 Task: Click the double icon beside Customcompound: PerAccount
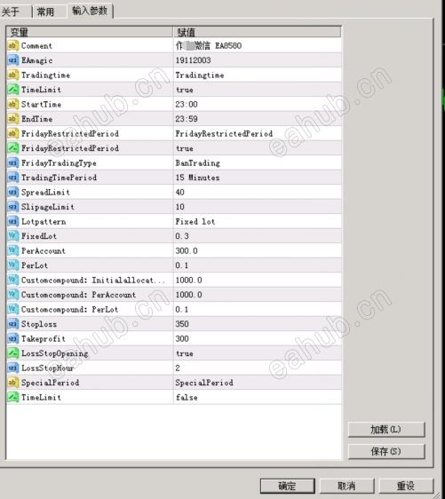[x=12, y=295]
